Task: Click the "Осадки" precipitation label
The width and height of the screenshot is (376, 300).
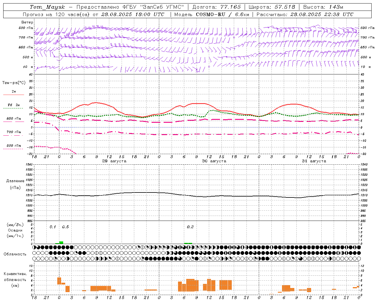Action: click(15, 230)
